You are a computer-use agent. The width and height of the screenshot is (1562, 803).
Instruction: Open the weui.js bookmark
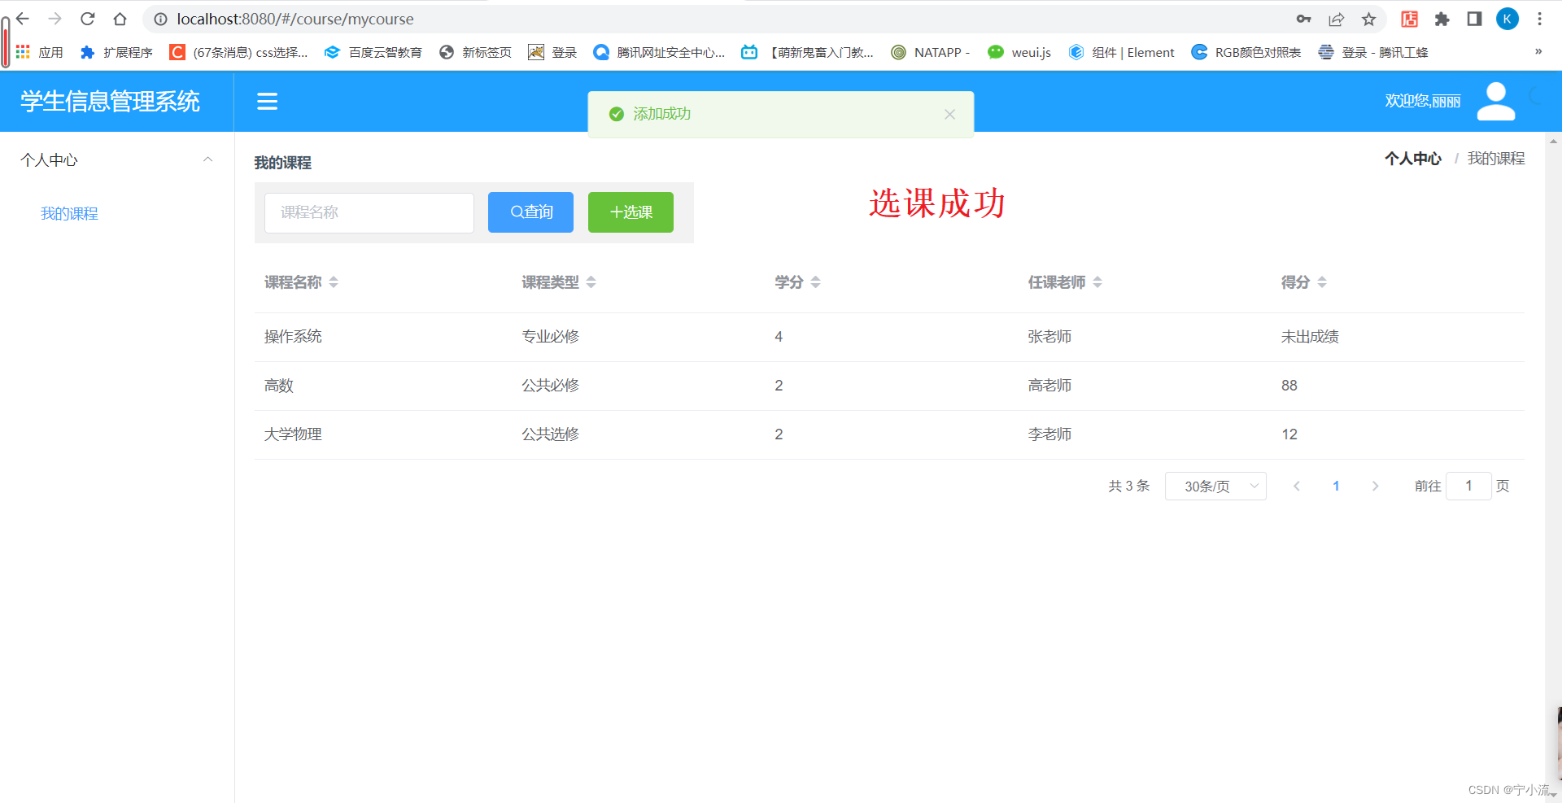pos(1019,52)
